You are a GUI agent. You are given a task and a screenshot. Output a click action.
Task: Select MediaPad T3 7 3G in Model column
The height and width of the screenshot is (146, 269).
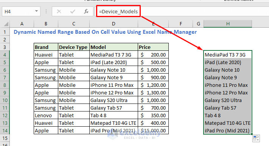[114, 55]
